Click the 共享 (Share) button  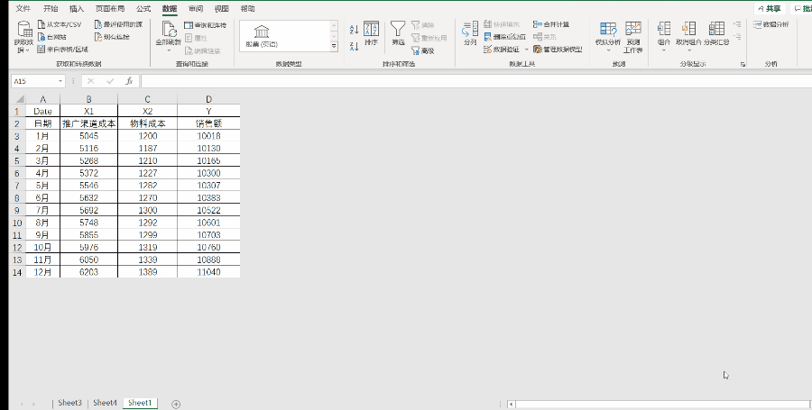click(x=770, y=9)
